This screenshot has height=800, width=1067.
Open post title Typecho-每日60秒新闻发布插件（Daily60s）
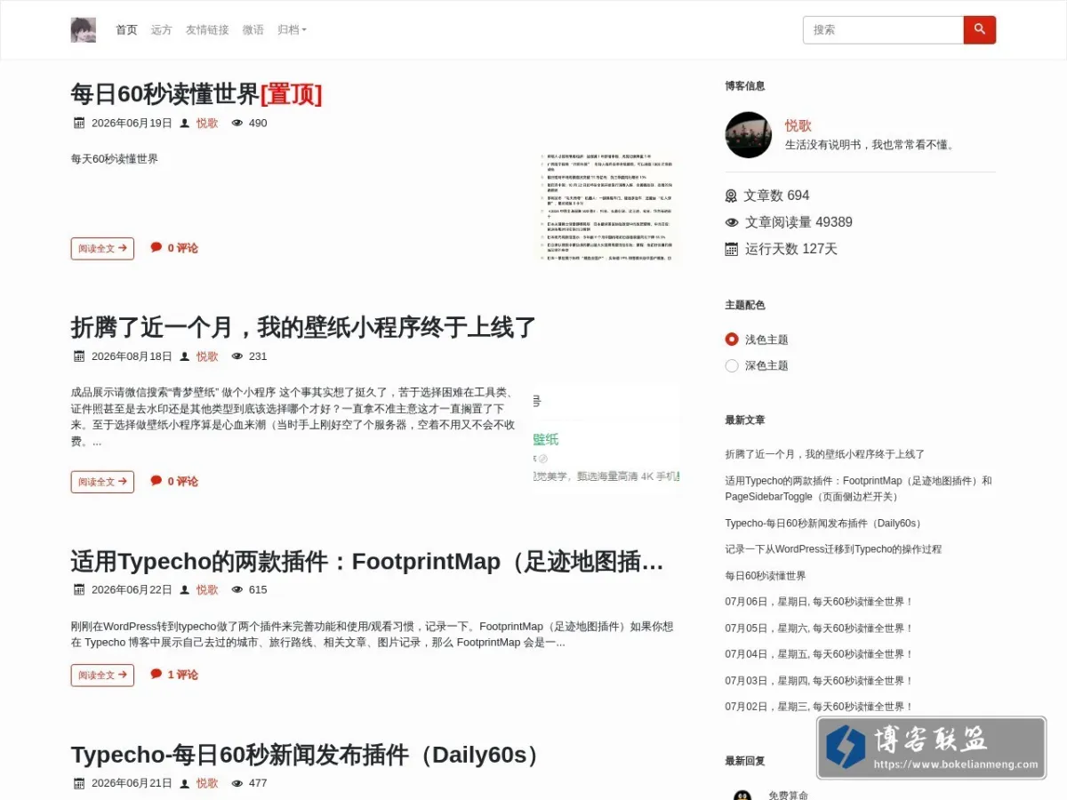[x=309, y=756]
